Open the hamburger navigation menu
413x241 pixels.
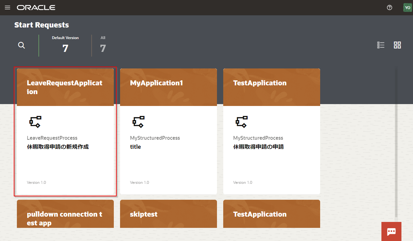coord(8,8)
